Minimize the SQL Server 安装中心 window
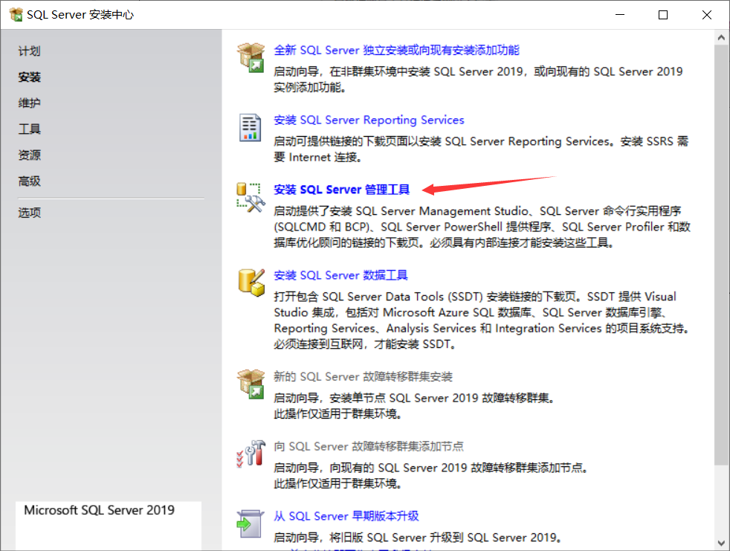The height and width of the screenshot is (551, 730). (x=620, y=15)
